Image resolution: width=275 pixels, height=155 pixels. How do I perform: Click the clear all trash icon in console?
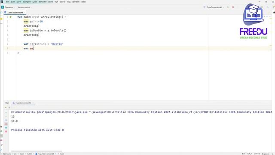[6, 131]
